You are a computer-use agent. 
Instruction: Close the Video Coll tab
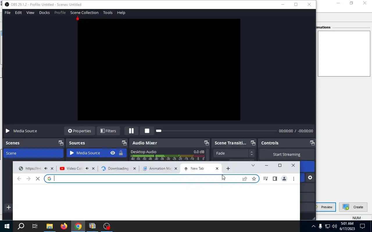tap(93, 168)
